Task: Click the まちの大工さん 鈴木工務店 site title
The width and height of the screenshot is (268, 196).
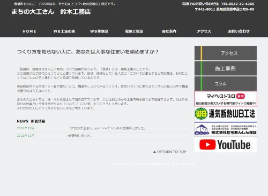Action: click(x=51, y=12)
